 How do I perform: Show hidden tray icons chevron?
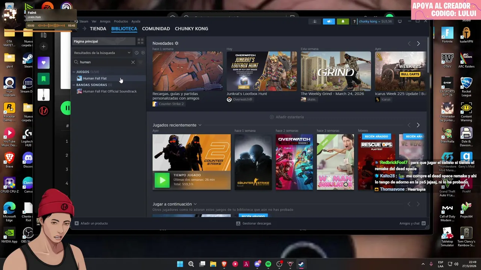pyautogui.click(x=423, y=264)
